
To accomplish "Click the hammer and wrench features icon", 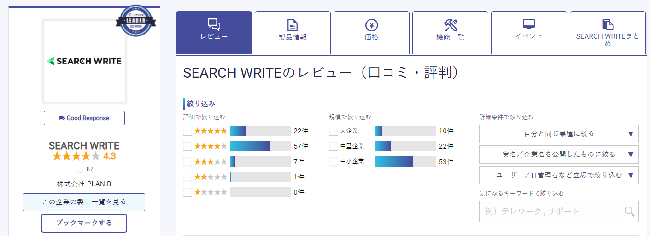I will click(x=450, y=24).
